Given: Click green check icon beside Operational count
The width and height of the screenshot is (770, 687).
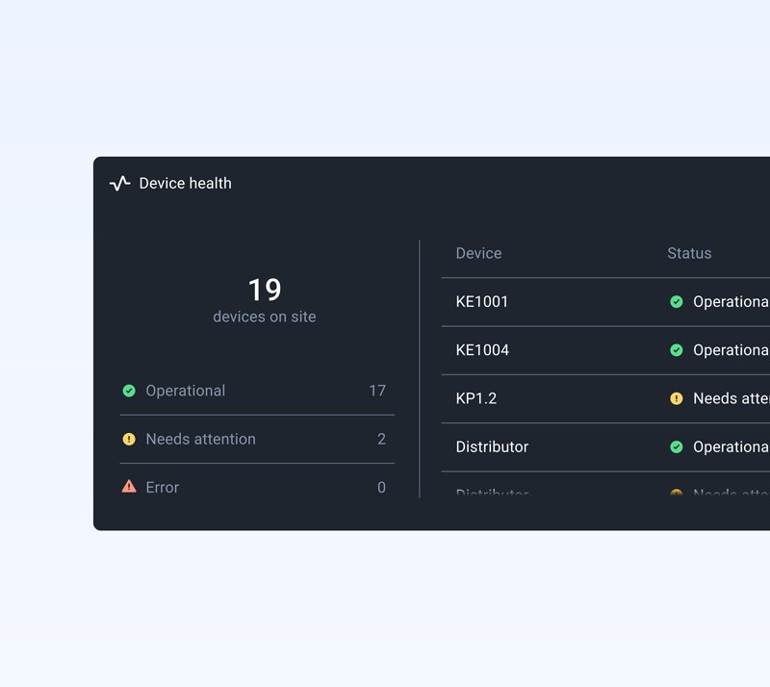Looking at the screenshot, I should coord(129,391).
